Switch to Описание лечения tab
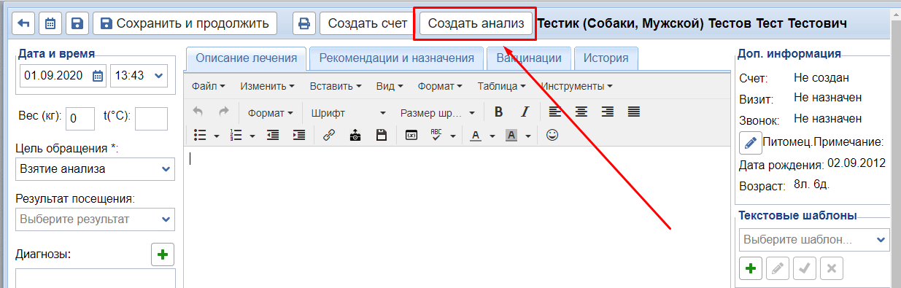901x288 pixels. pyautogui.click(x=247, y=58)
